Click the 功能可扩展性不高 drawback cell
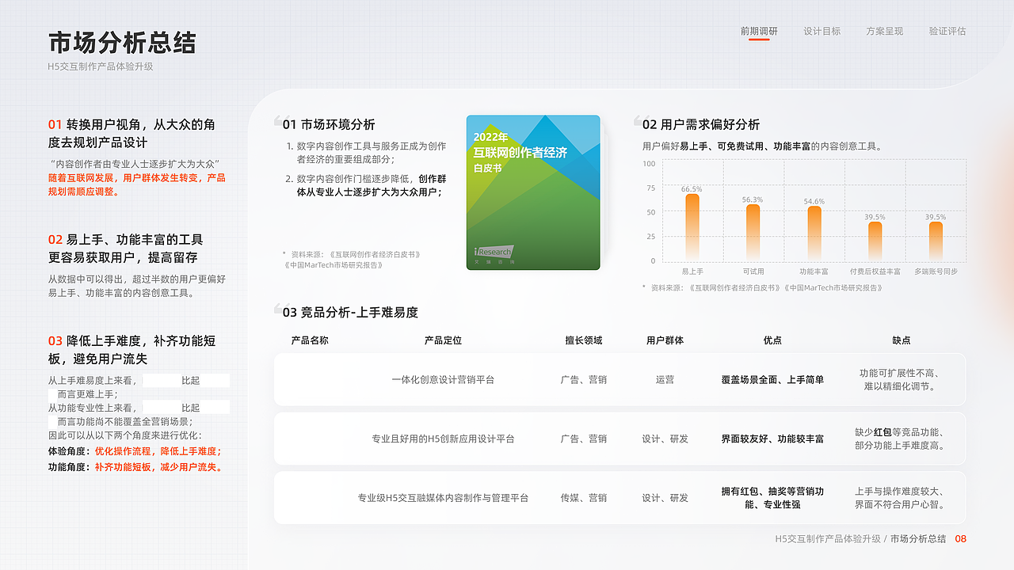The height and width of the screenshot is (570, 1014). pos(902,380)
